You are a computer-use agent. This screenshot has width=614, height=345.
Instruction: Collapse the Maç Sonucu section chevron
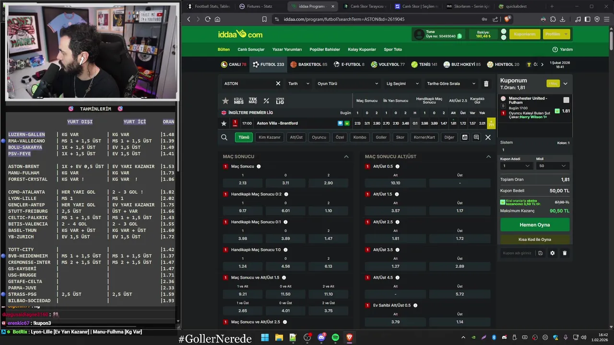[346, 157]
